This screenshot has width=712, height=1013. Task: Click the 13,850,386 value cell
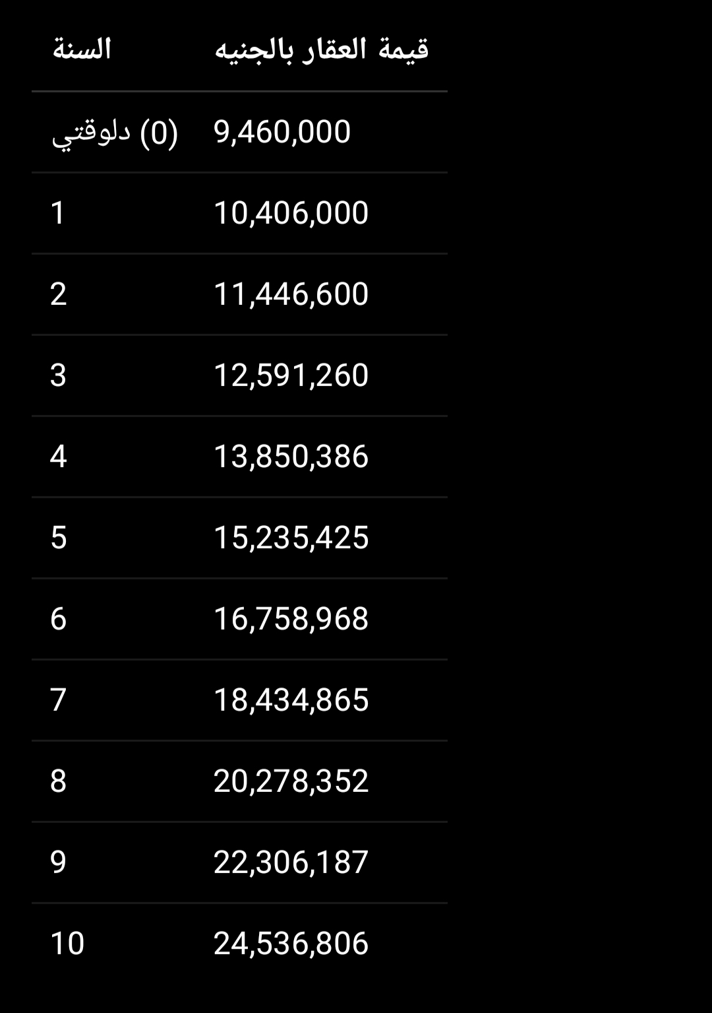coord(291,457)
